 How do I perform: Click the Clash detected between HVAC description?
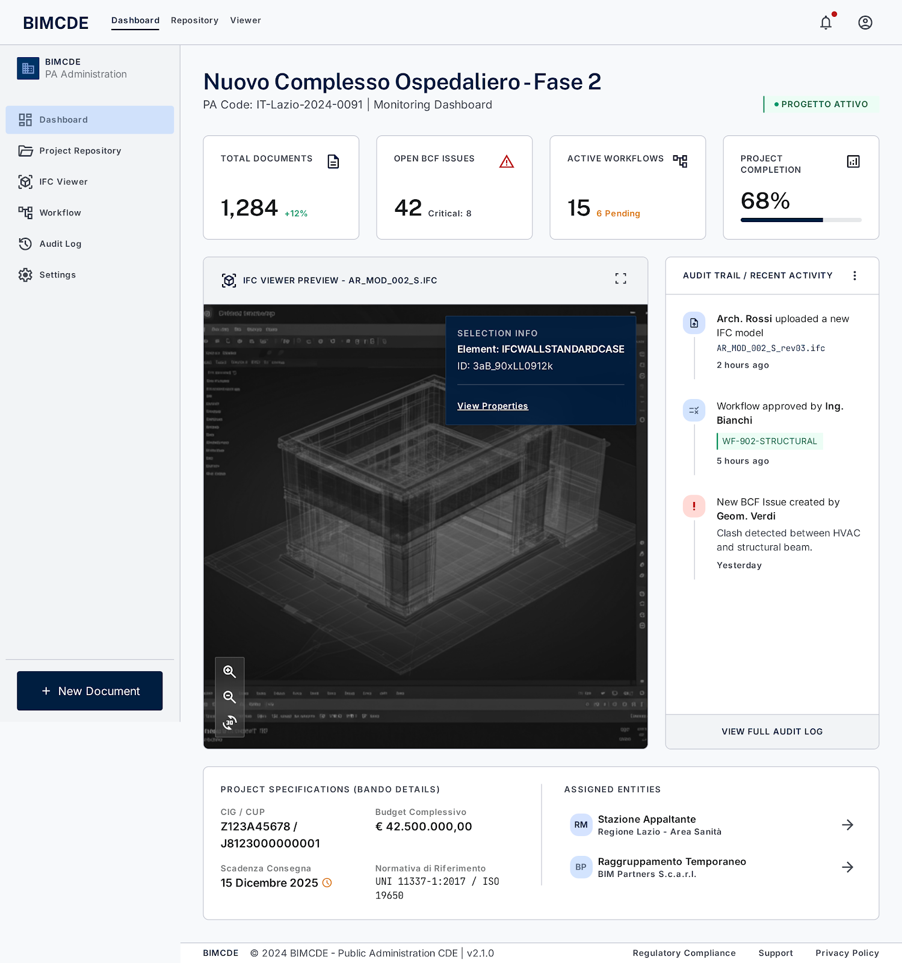point(788,540)
